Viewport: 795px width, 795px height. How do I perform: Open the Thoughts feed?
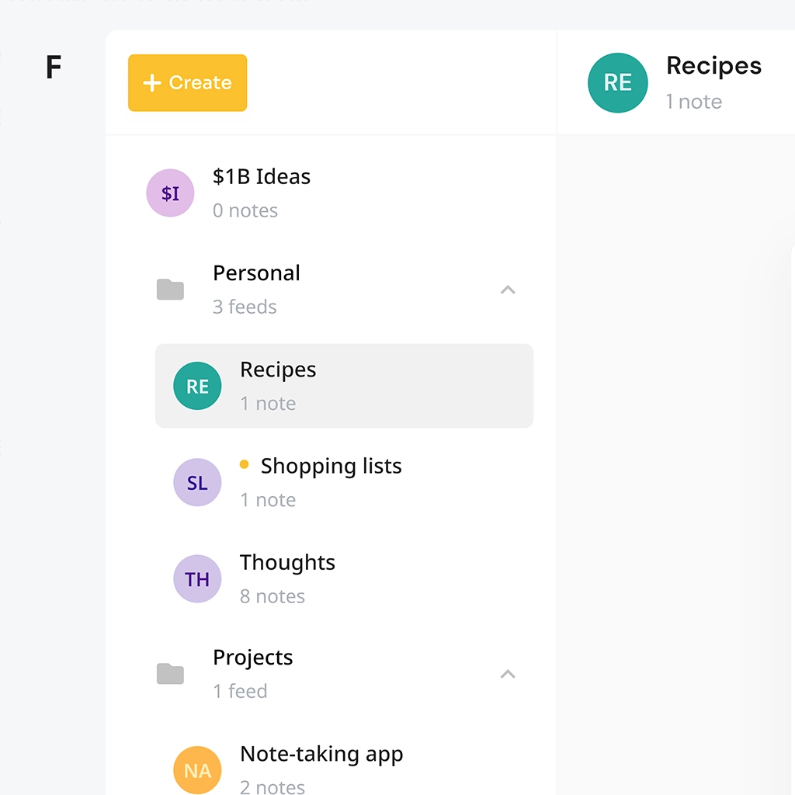287,563
